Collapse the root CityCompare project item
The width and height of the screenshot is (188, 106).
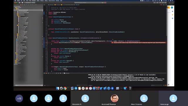click(x=14, y=6)
